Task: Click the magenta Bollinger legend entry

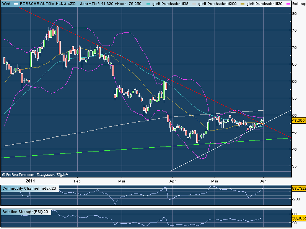Action: pyautogui.click(x=296, y=3)
